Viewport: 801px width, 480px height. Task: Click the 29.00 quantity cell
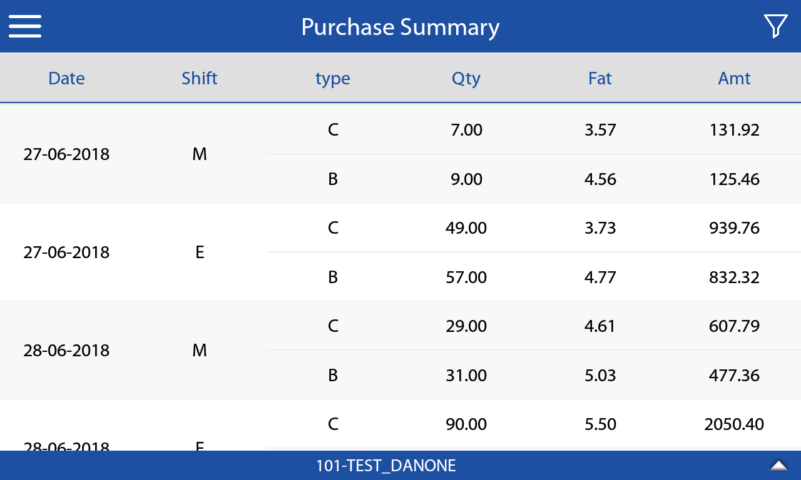point(466,326)
